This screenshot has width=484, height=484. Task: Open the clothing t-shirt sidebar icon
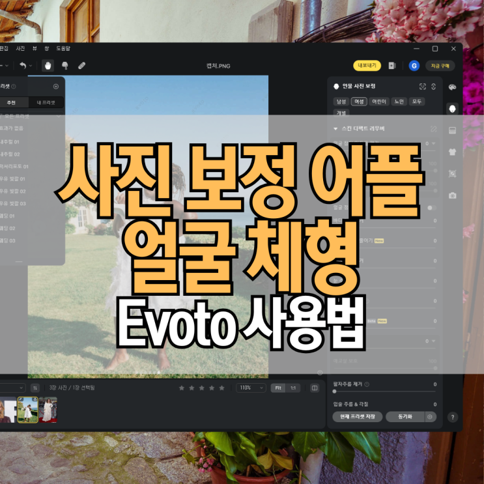click(x=452, y=152)
